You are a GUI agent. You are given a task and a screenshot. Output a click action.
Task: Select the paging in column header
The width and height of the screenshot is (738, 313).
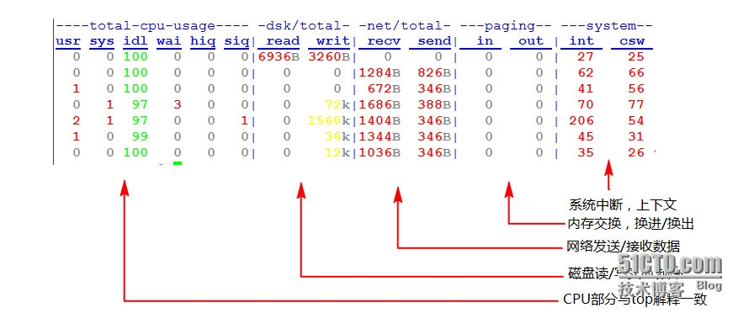click(485, 41)
